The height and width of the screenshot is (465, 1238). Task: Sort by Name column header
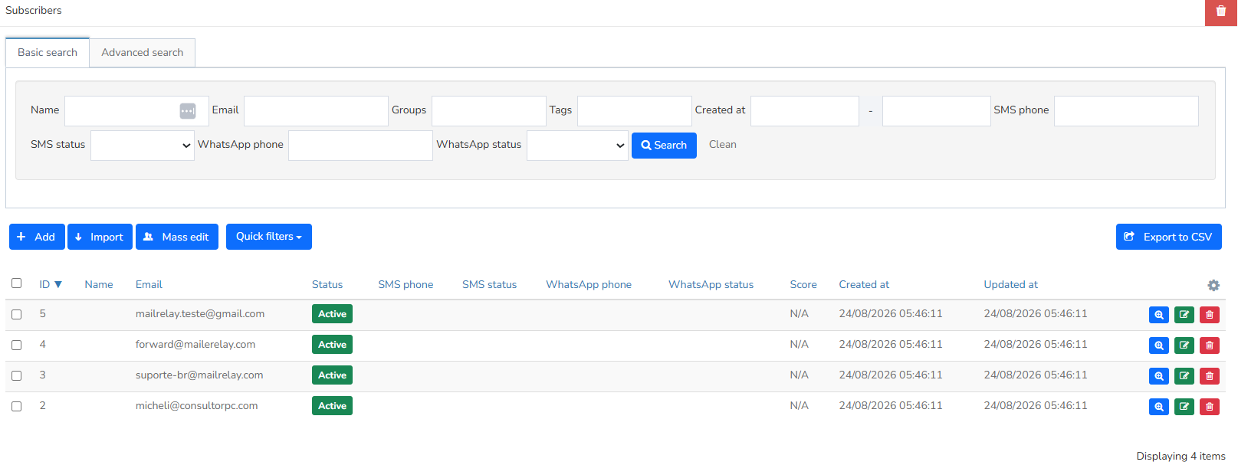(99, 285)
